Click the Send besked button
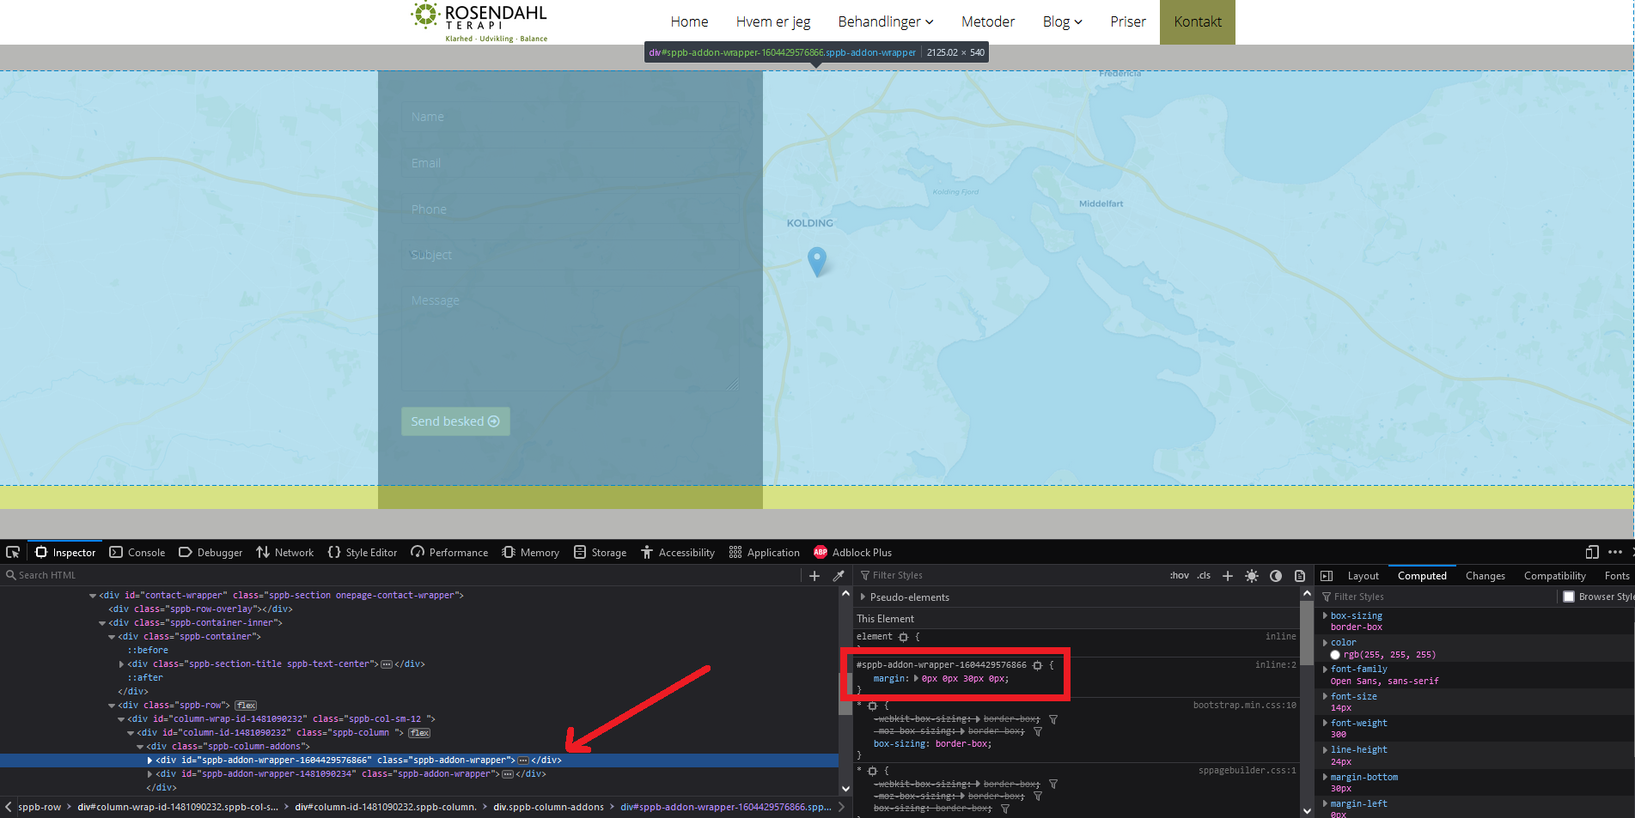This screenshot has width=1635, height=818. [x=455, y=421]
